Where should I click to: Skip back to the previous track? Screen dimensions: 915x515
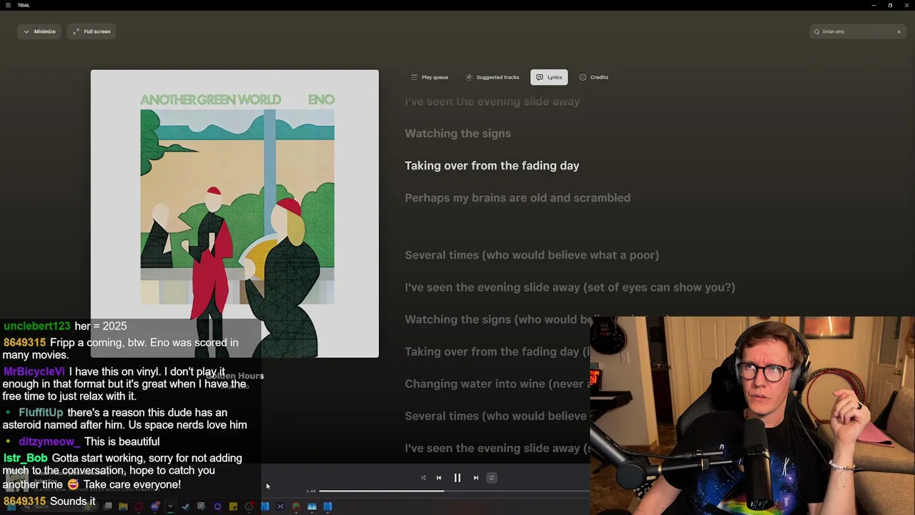439,478
